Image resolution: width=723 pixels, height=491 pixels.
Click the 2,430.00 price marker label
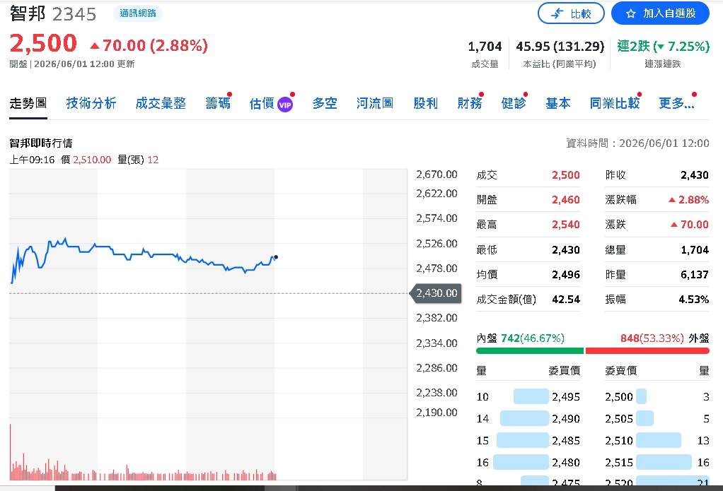coord(436,293)
